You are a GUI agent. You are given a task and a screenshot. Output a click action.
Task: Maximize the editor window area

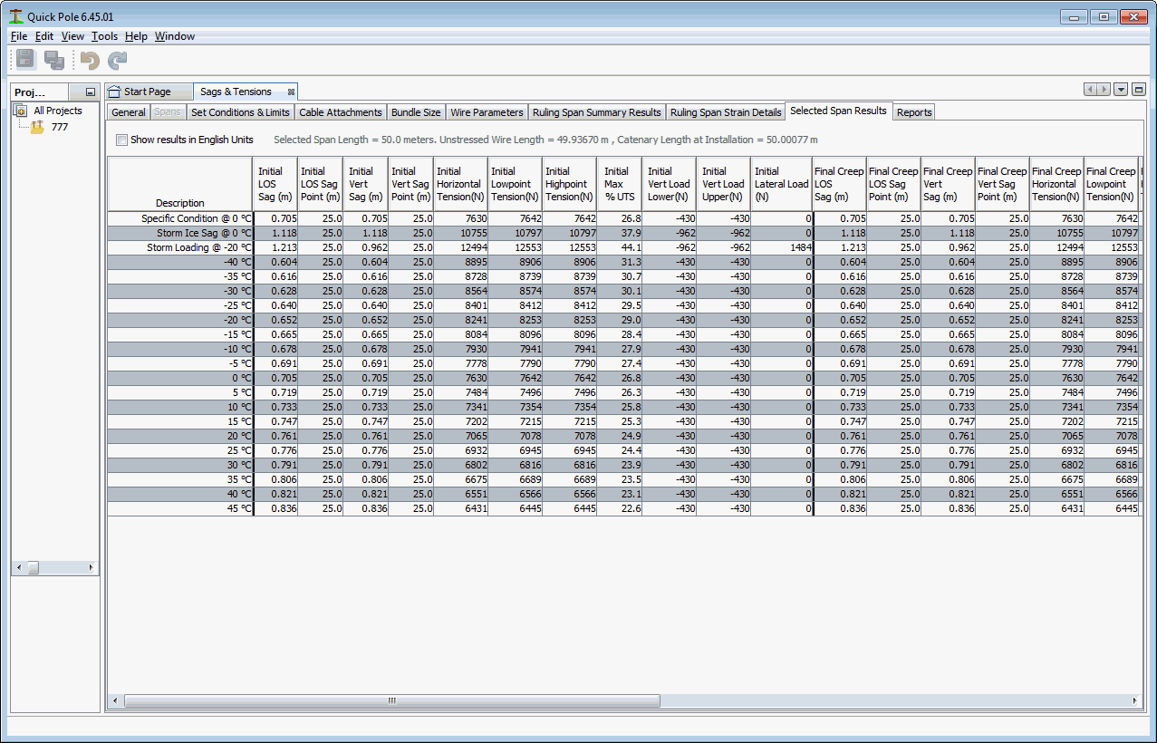[1139, 90]
